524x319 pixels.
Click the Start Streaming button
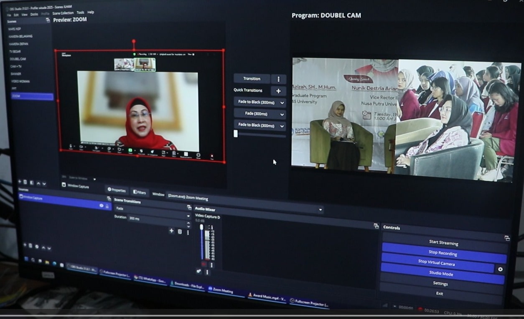tap(443, 242)
